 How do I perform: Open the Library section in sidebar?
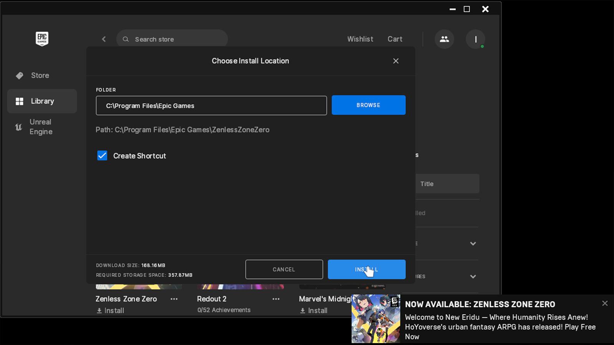[x=42, y=101]
